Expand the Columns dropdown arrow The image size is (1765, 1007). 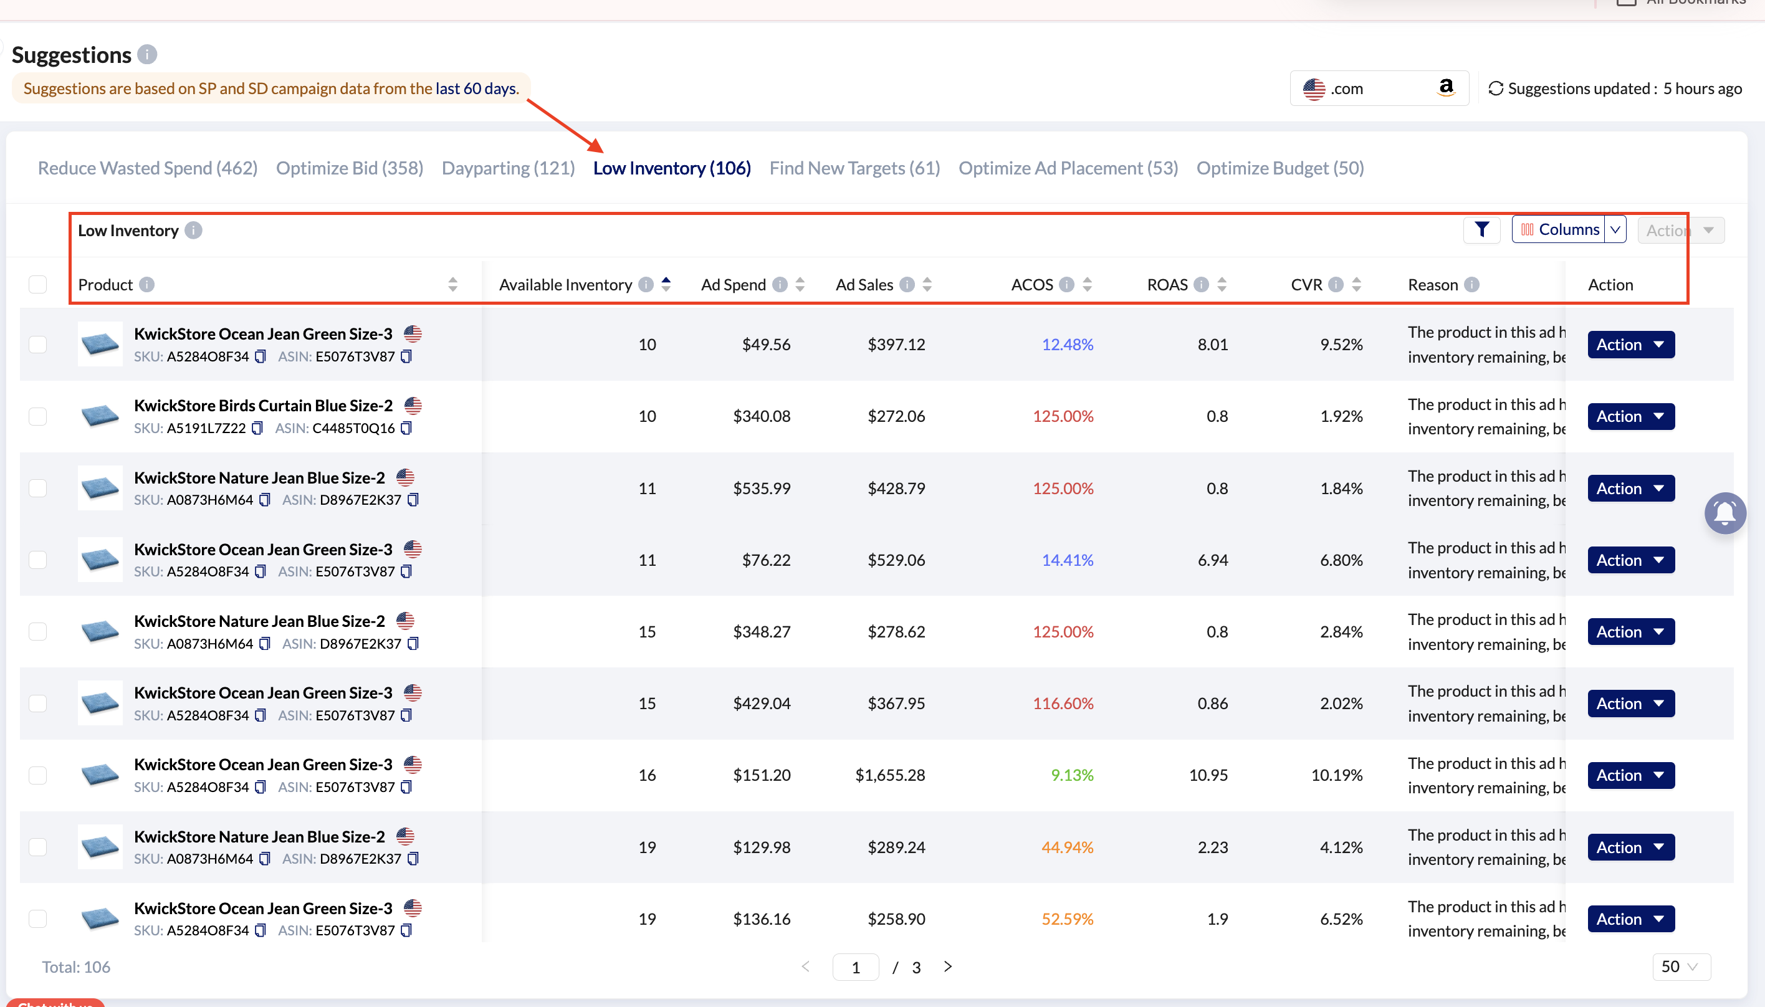tap(1615, 229)
